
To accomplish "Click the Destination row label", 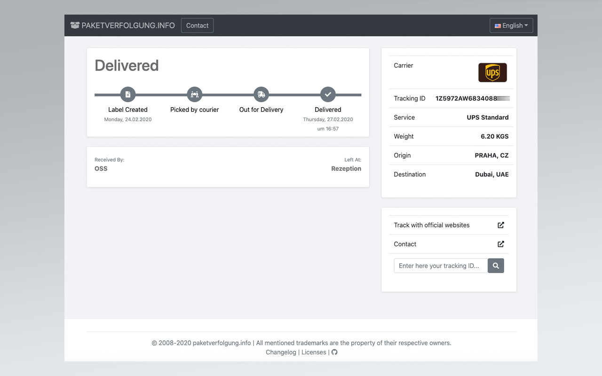I will point(410,174).
